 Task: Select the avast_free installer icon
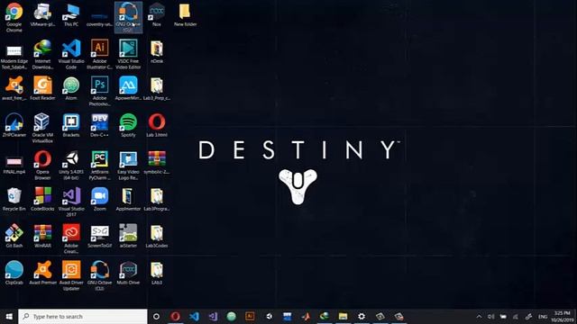14,88
